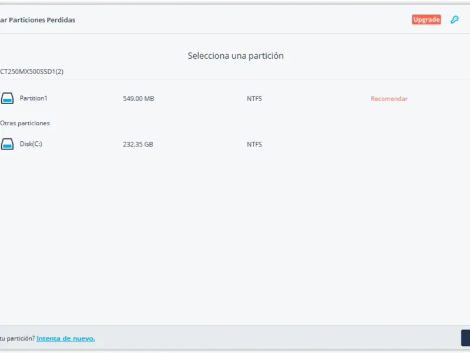Click the Intenta de nuevo link
The height and width of the screenshot is (353, 470).
(66, 338)
